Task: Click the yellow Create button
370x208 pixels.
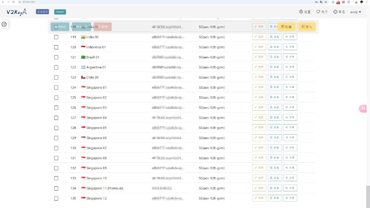Action: [287, 27]
